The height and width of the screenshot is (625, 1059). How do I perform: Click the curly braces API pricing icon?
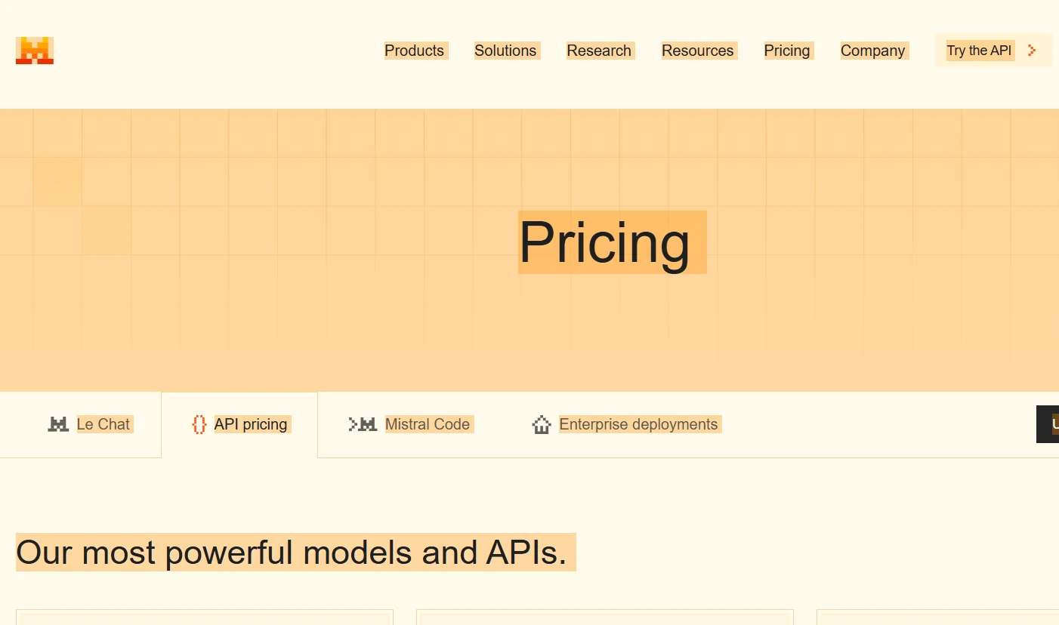pyautogui.click(x=199, y=424)
